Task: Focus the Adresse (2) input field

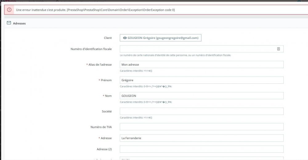Action: pos(201,149)
